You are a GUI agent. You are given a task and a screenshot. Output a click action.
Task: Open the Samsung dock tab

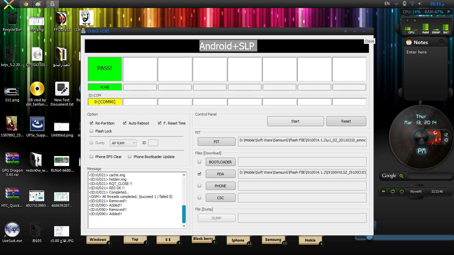pyautogui.click(x=273, y=240)
